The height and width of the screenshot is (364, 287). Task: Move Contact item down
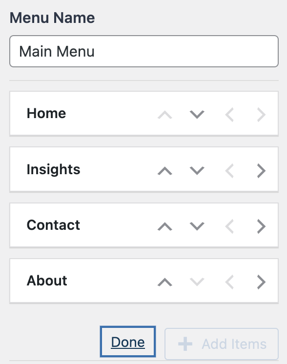pyautogui.click(x=197, y=226)
